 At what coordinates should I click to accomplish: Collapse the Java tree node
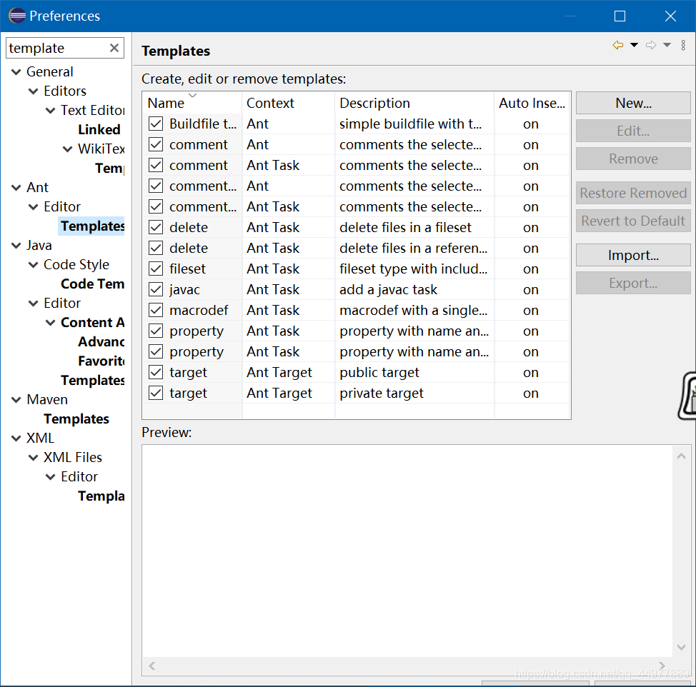tap(16, 246)
